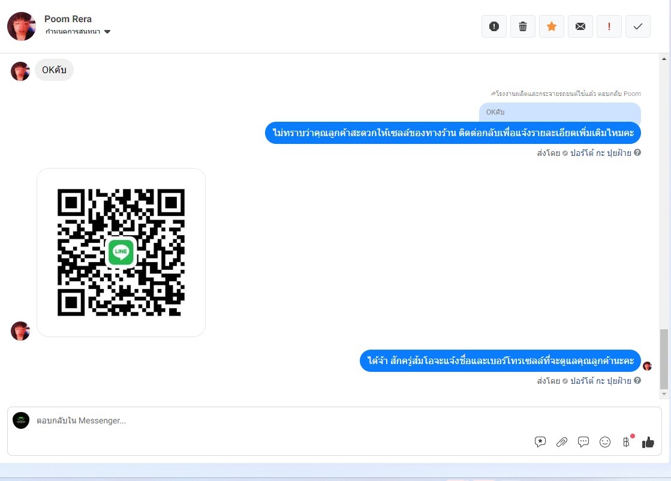Click the blue message starting 'ไม่ทราบว่าคุณลูกค้าสะดวก'
671x481 pixels.
pyautogui.click(x=453, y=133)
